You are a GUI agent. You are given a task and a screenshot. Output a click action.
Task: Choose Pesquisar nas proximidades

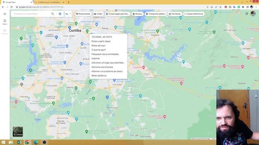108,54
